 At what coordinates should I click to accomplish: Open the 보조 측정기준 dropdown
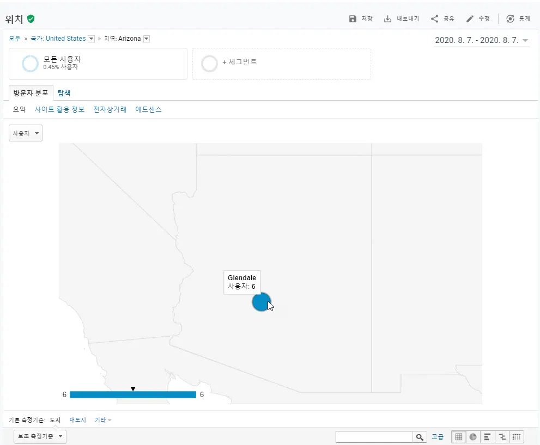pyautogui.click(x=40, y=436)
